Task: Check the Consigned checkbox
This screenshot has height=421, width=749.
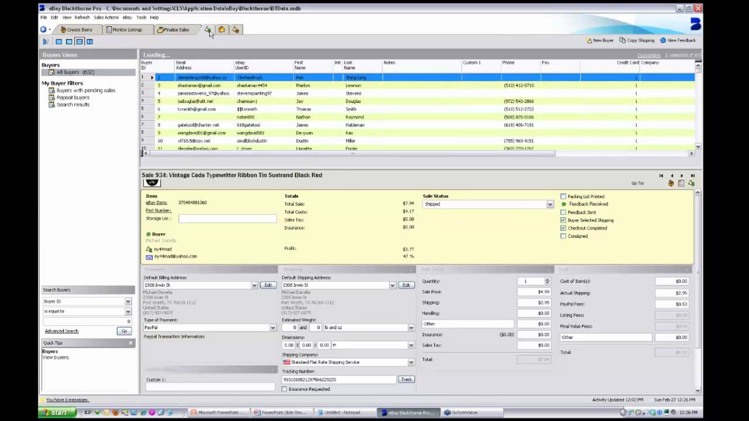Action: 564,236
